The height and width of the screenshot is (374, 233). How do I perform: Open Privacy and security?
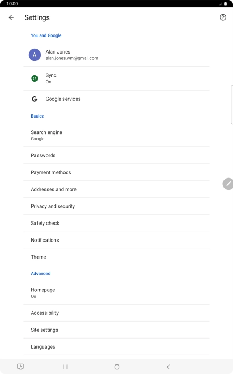[117, 206]
